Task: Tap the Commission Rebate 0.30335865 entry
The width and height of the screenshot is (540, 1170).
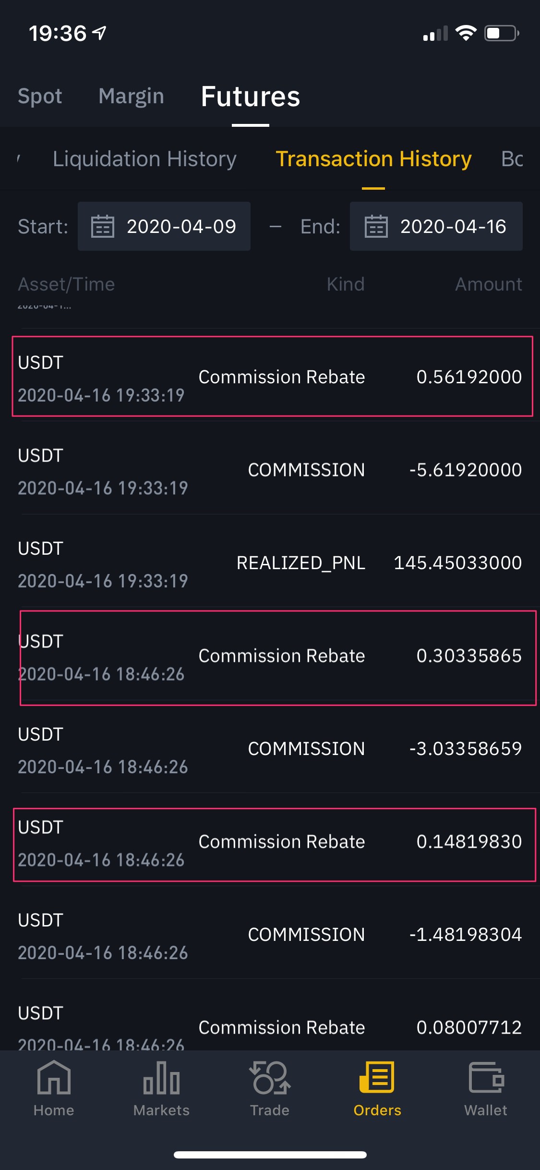Action: click(x=272, y=656)
